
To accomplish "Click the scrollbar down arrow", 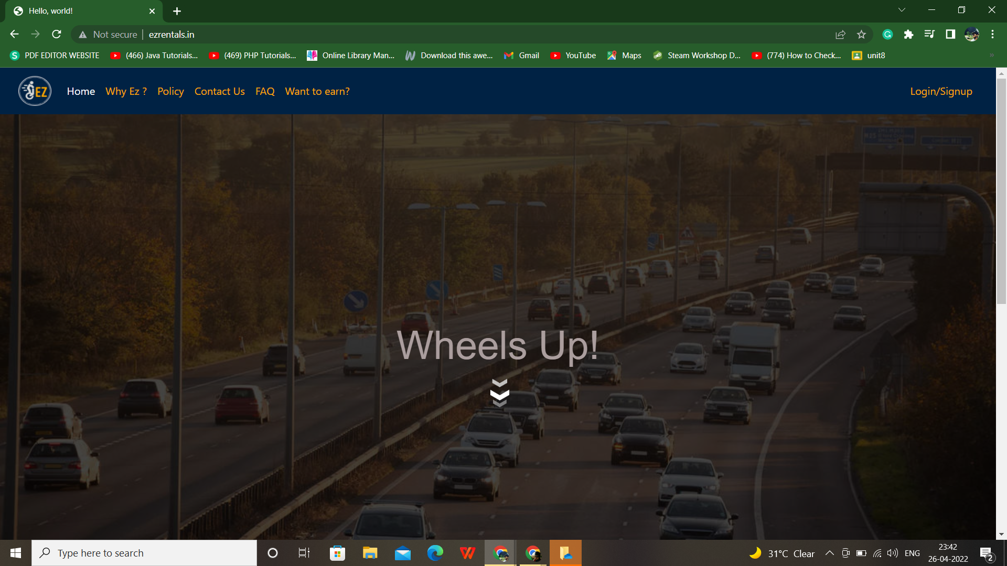I will coord(1001,535).
